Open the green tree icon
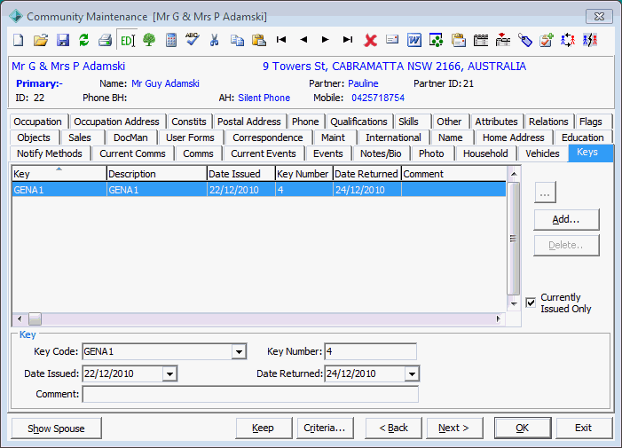Image resolution: width=622 pixels, height=448 pixels. tap(149, 40)
